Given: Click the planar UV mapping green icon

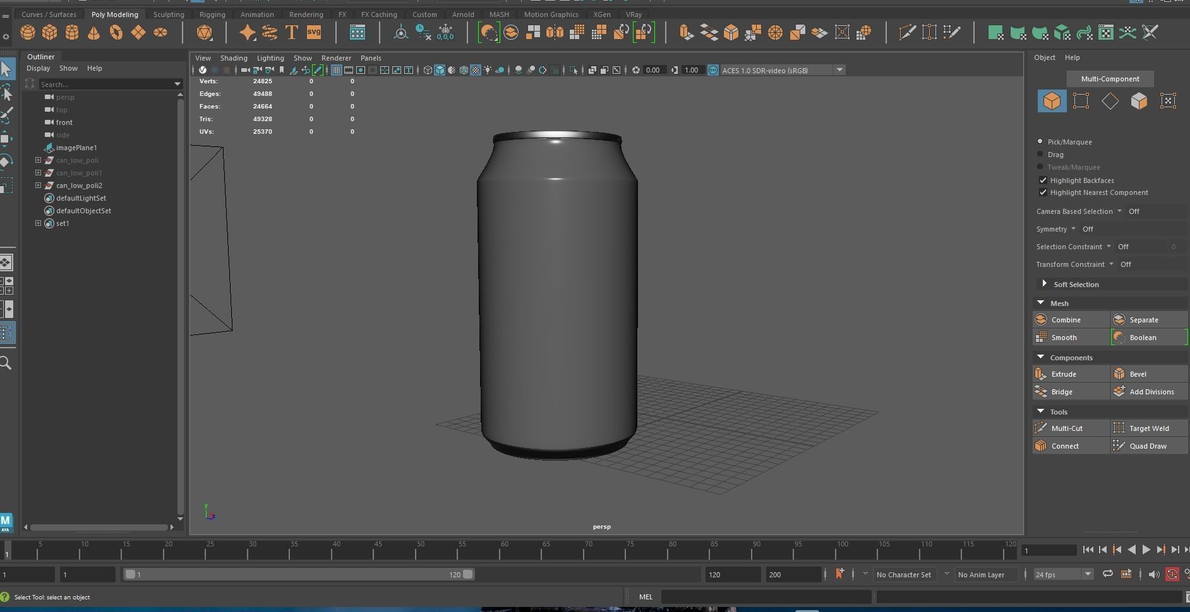Looking at the screenshot, I should (x=995, y=32).
